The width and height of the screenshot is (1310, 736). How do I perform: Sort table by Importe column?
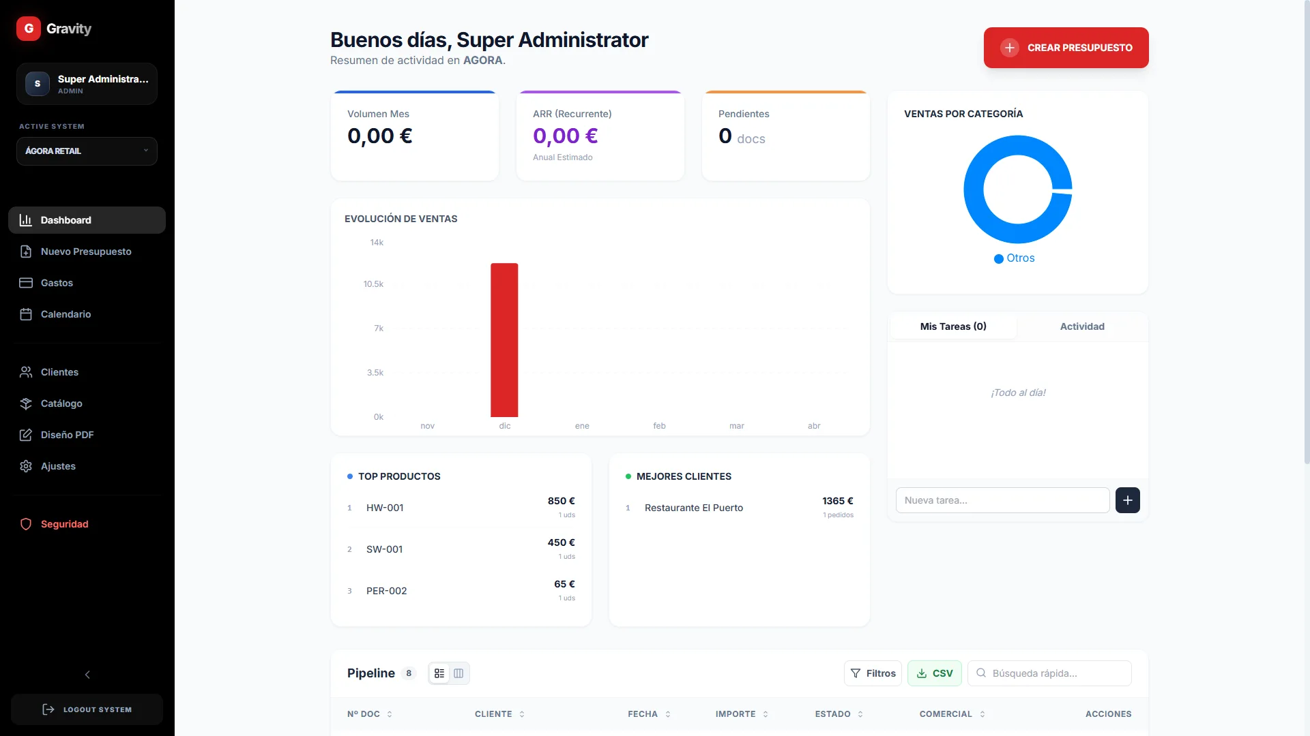point(742,714)
